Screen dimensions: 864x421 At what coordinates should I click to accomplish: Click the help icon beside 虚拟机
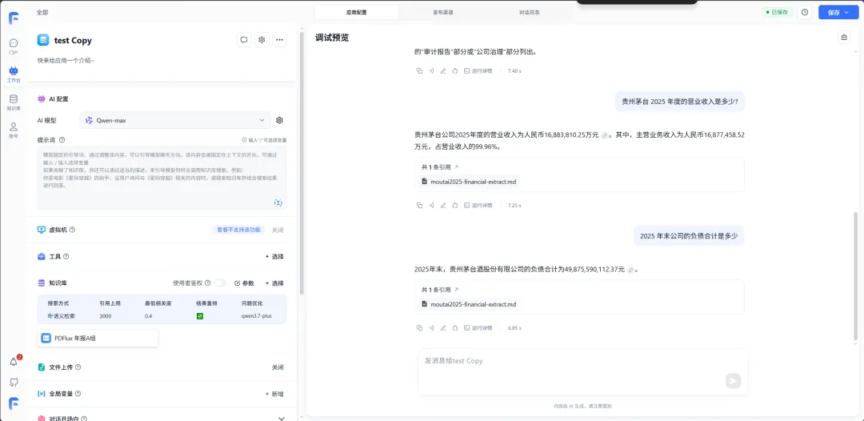click(x=72, y=230)
